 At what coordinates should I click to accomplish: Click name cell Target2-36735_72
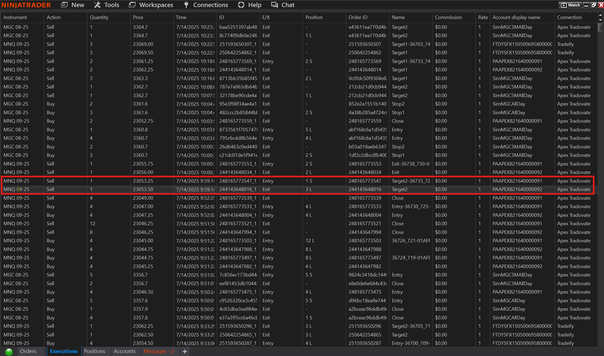411,181
